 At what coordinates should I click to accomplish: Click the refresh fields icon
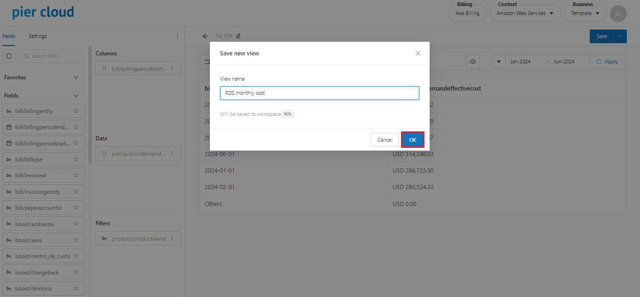(x=9, y=56)
